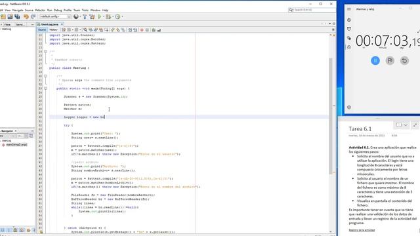This screenshot has height=236, width=420.
Task: Open the Debug menu
Action: coord(58,10)
